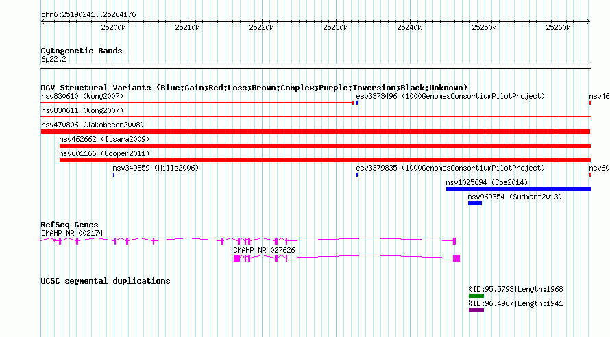Viewport: 610px width, 337px height.
Task: Click the 25200k ruler label
Action: 113,28
